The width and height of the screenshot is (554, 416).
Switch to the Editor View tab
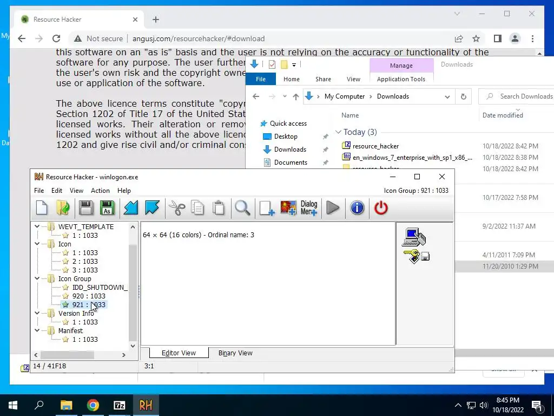click(x=179, y=353)
